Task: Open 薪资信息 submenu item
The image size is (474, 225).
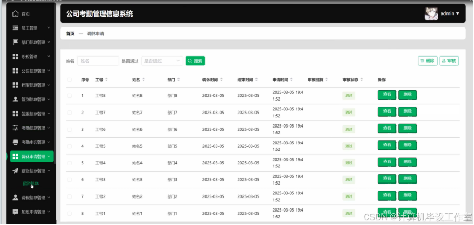Action: tap(31, 184)
